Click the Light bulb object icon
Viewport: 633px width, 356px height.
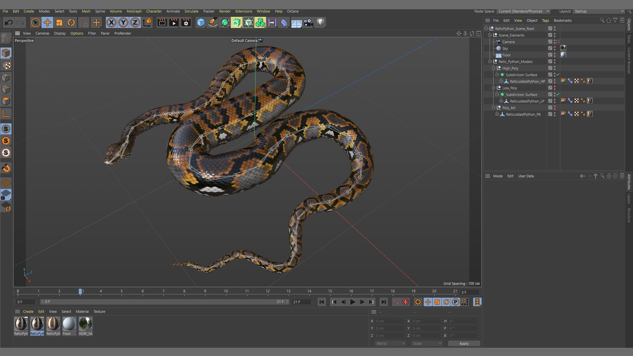(320, 22)
